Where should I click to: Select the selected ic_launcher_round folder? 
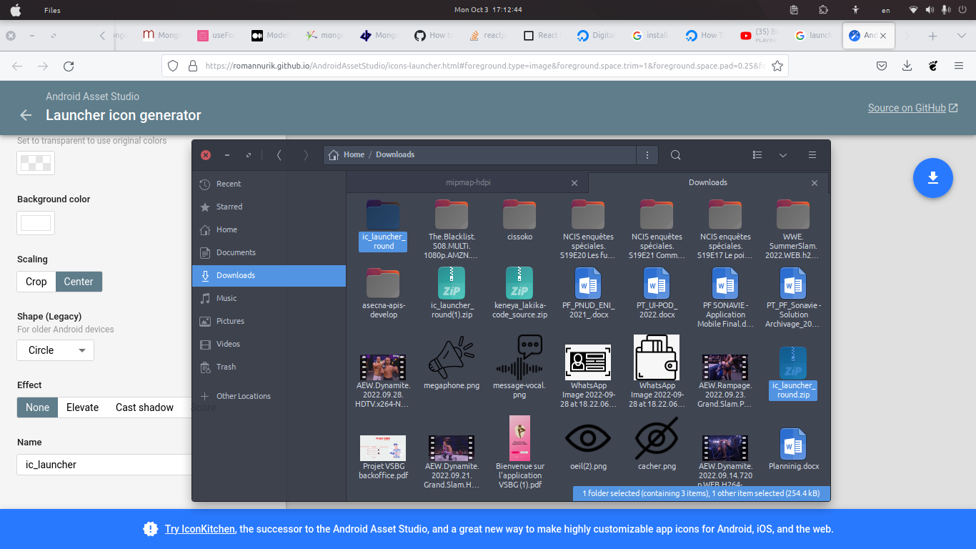click(383, 225)
